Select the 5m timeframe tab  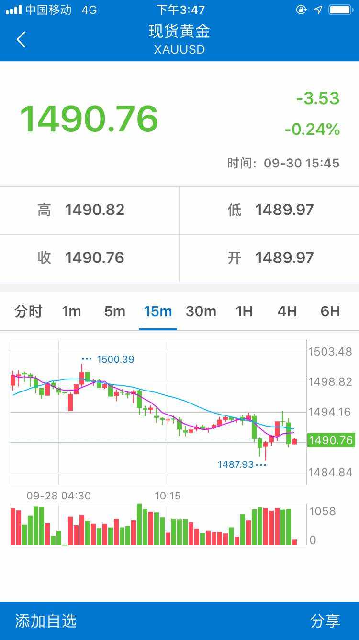click(x=115, y=311)
